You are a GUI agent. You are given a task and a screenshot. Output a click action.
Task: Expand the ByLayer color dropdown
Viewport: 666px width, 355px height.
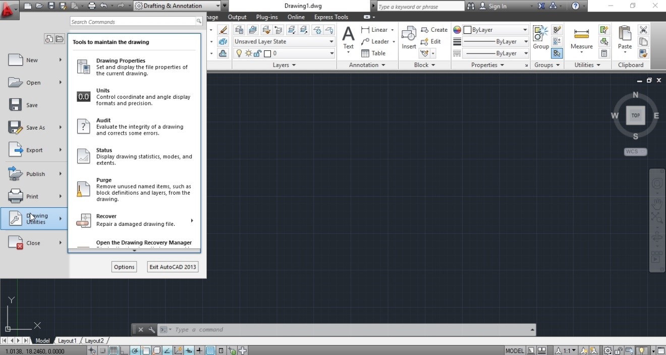[x=525, y=29]
